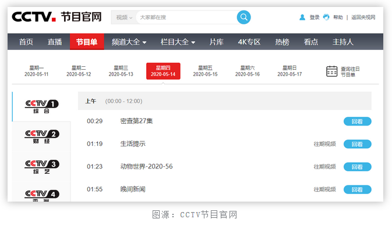Go to the 首页 nav item
Image resolution: width=392 pixels, height=226 pixels.
(26, 42)
